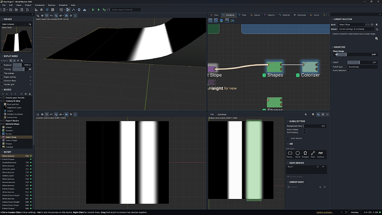Adjust the Falloff slider
Screen dimensions: 382x215
click(x=362, y=63)
